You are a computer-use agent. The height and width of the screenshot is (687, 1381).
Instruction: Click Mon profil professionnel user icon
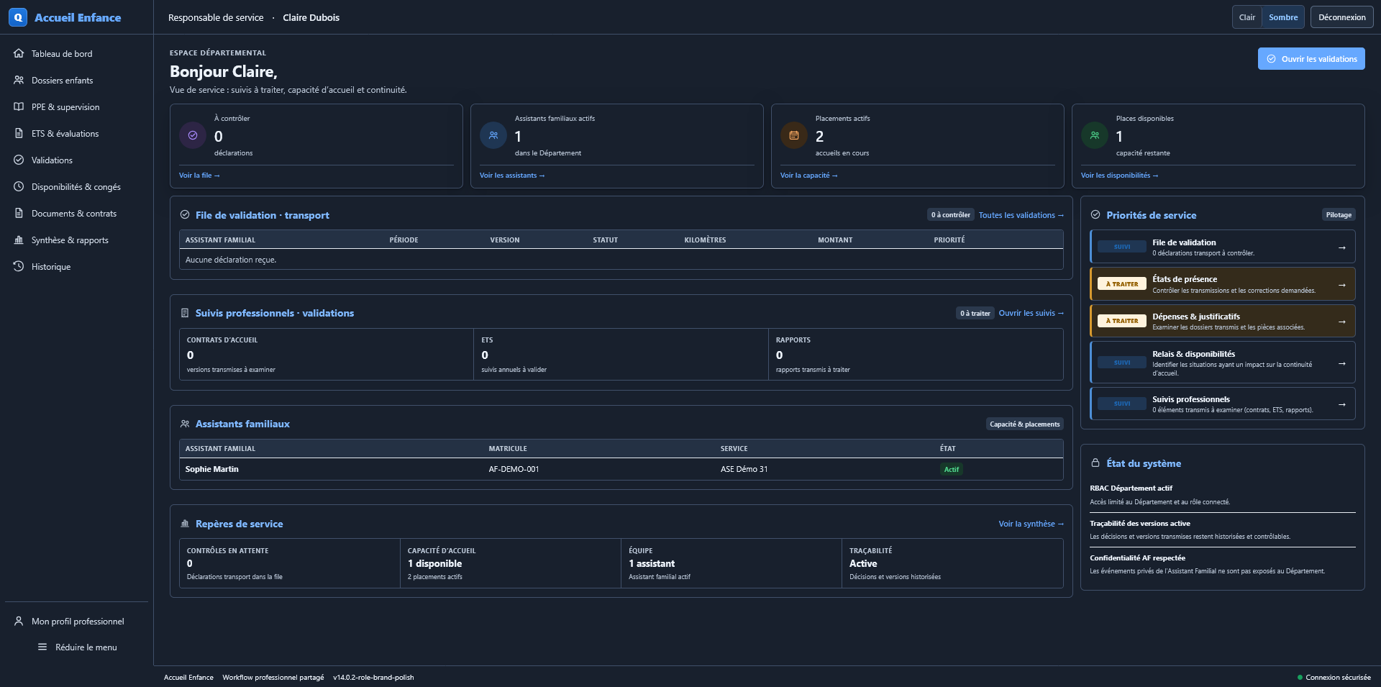pyautogui.click(x=19, y=621)
